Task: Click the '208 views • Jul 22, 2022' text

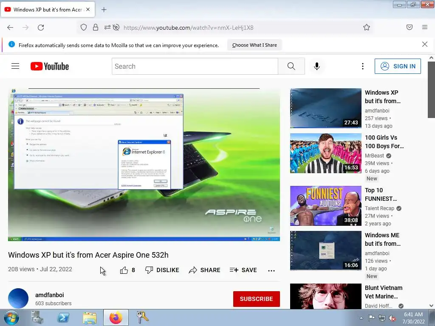Action: tap(40, 269)
